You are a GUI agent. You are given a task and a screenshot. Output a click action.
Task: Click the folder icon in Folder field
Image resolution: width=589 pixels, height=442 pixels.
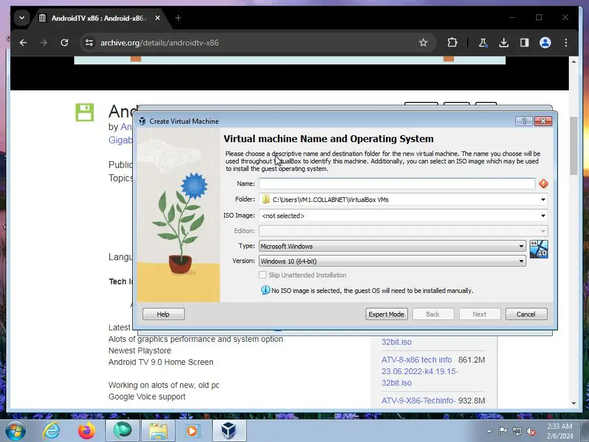point(266,200)
